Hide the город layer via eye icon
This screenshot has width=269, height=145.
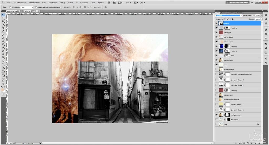click(x=216, y=23)
